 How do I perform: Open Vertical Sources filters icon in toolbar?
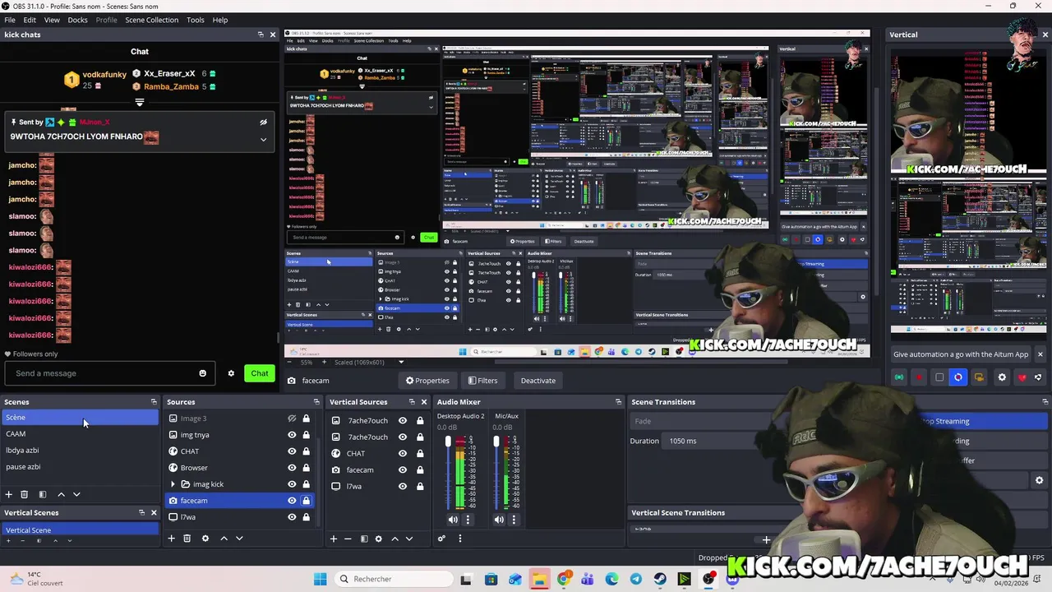click(x=364, y=539)
